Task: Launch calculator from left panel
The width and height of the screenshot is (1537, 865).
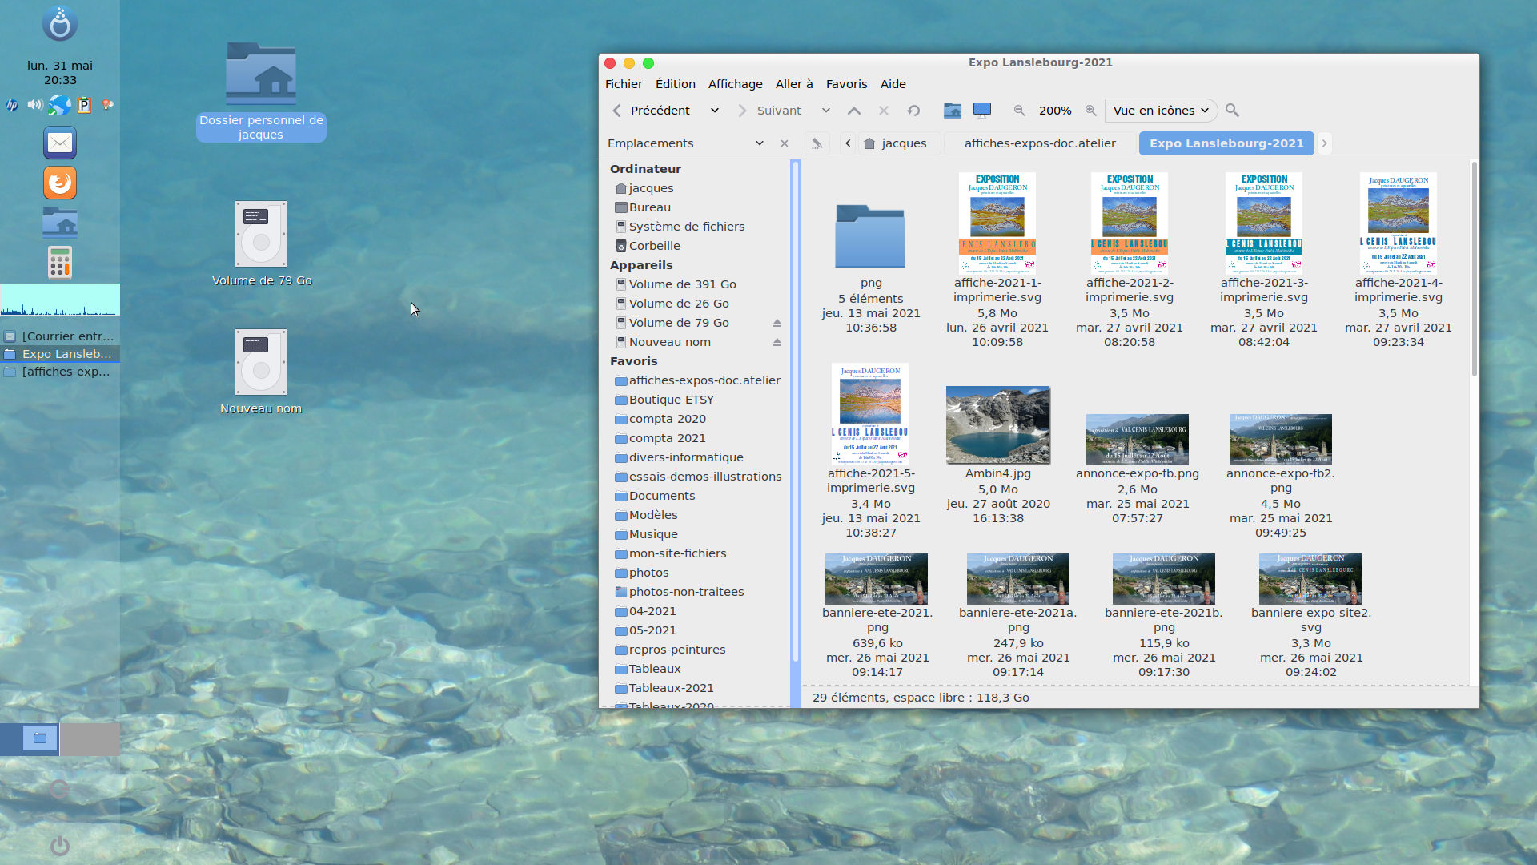Action: [x=60, y=263]
